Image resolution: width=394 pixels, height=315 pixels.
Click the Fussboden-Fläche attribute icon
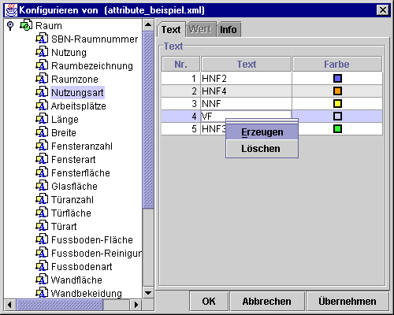tap(42, 239)
